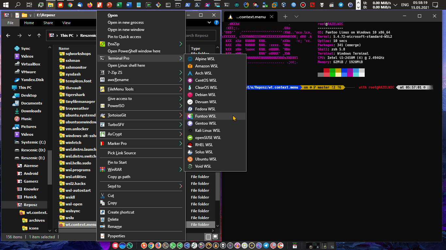Image resolution: width=446 pixels, height=250 pixels.
Task: Click ENG language indicator in tray
Action: click(x=405, y=5)
